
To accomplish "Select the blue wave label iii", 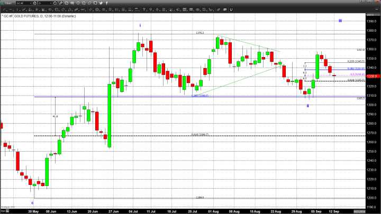I will [x=340, y=21].
